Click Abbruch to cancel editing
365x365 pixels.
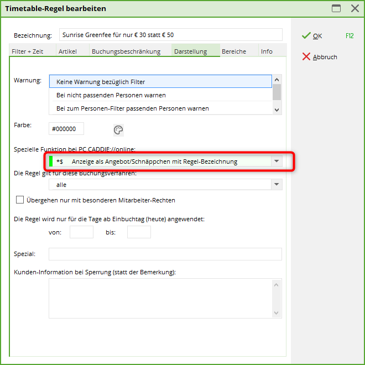click(x=320, y=57)
